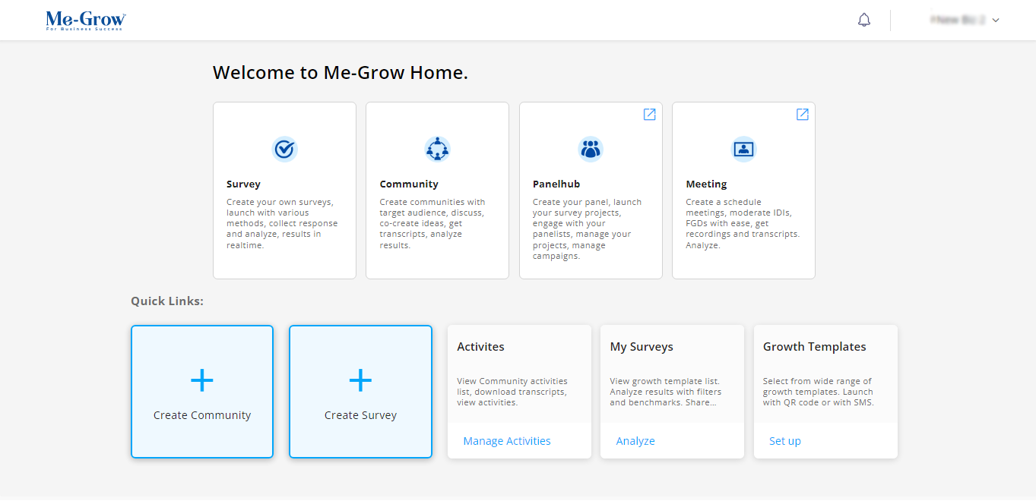Open the Survey feature card

[284, 190]
